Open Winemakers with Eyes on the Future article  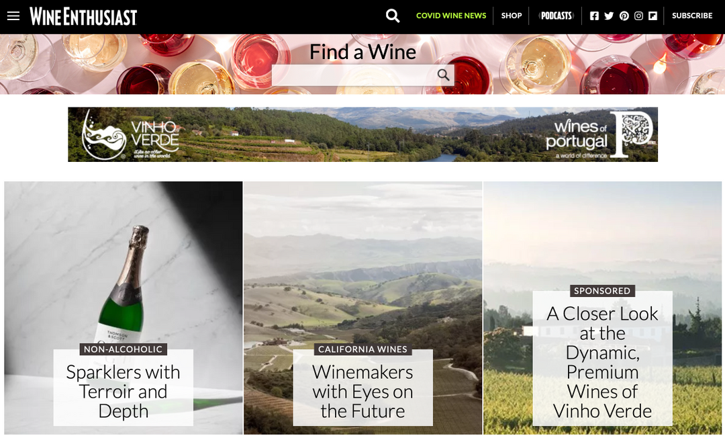(363, 392)
